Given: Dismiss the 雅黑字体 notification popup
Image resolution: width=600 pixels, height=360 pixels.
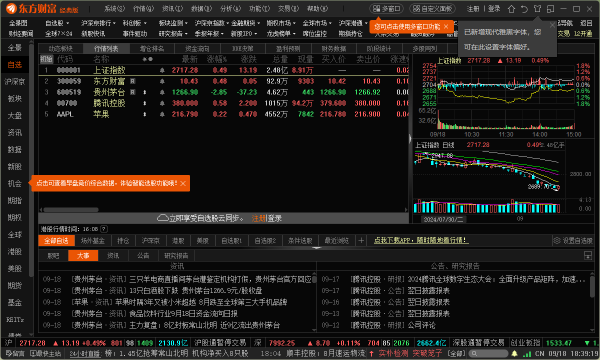Looking at the screenshot, I should [x=552, y=25].
